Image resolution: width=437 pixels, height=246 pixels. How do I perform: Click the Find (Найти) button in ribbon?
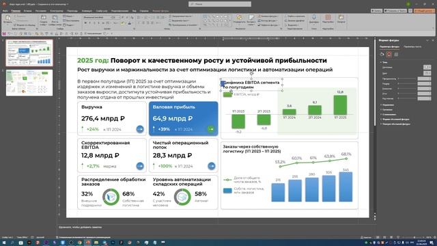294,16
